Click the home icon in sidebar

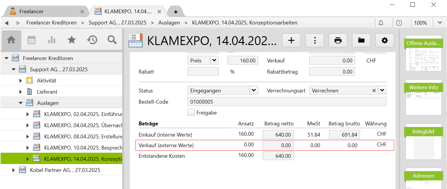click(11, 40)
